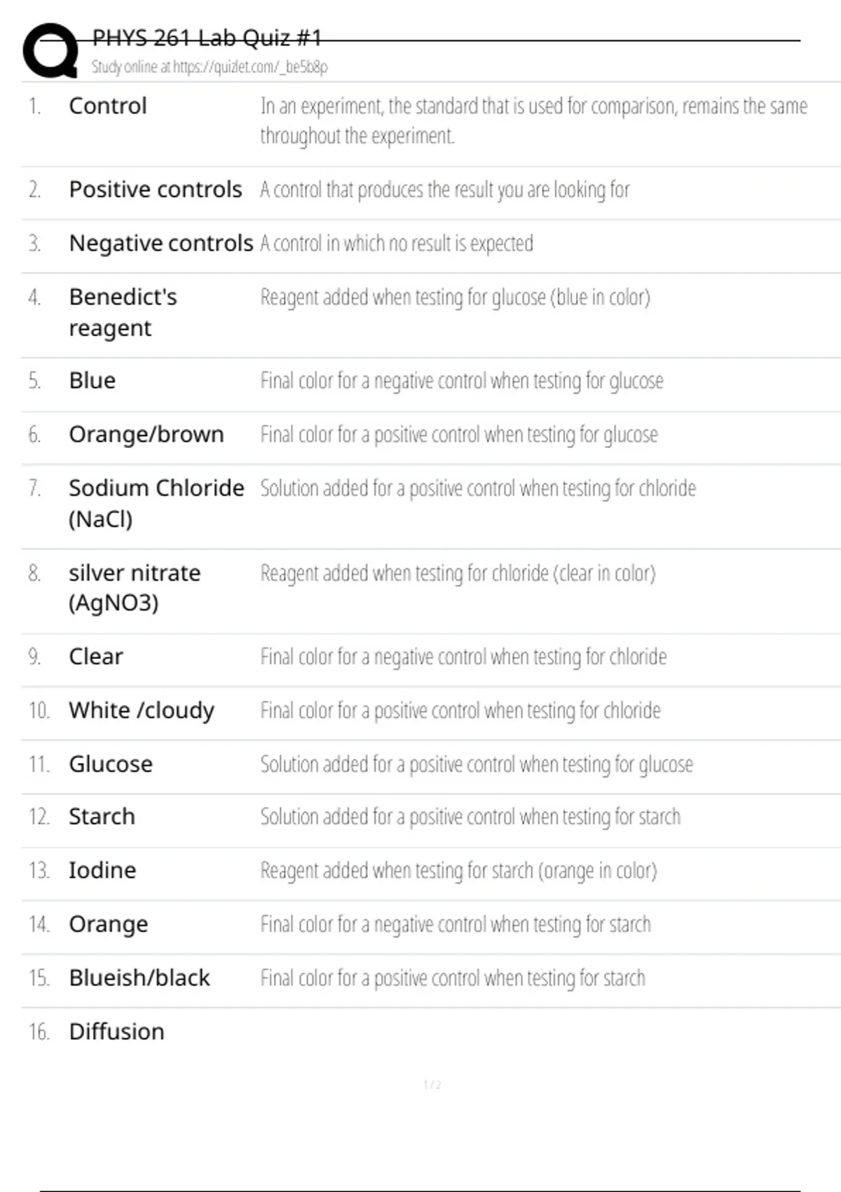Click the term "Blue"

click(x=92, y=381)
